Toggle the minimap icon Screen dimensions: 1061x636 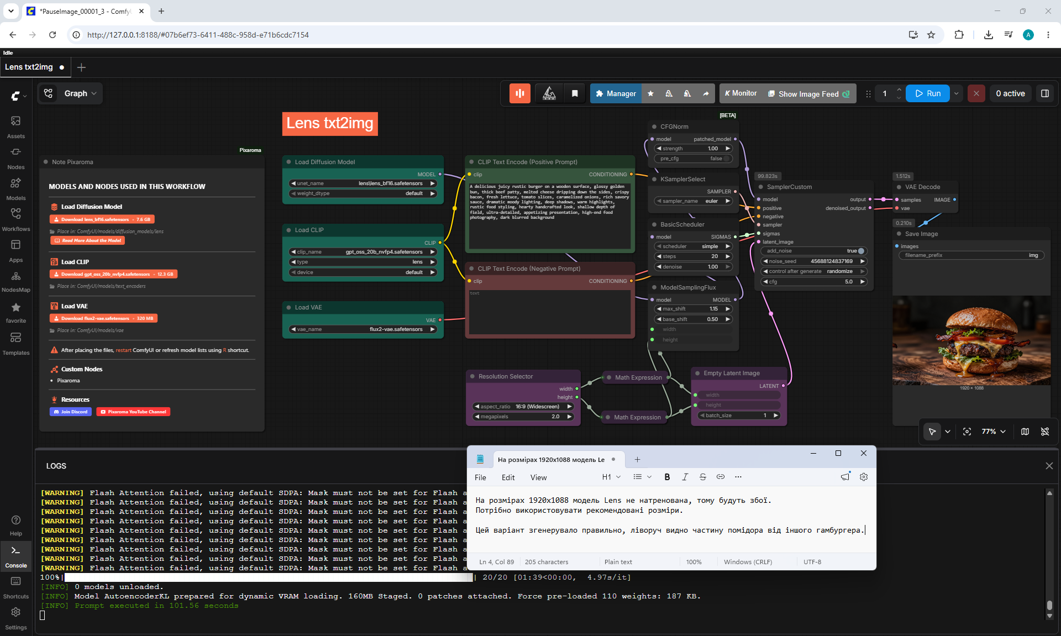click(x=1025, y=432)
